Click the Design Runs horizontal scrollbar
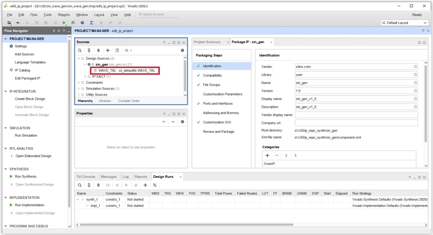This screenshot has width=433, height=235. coord(187,225)
